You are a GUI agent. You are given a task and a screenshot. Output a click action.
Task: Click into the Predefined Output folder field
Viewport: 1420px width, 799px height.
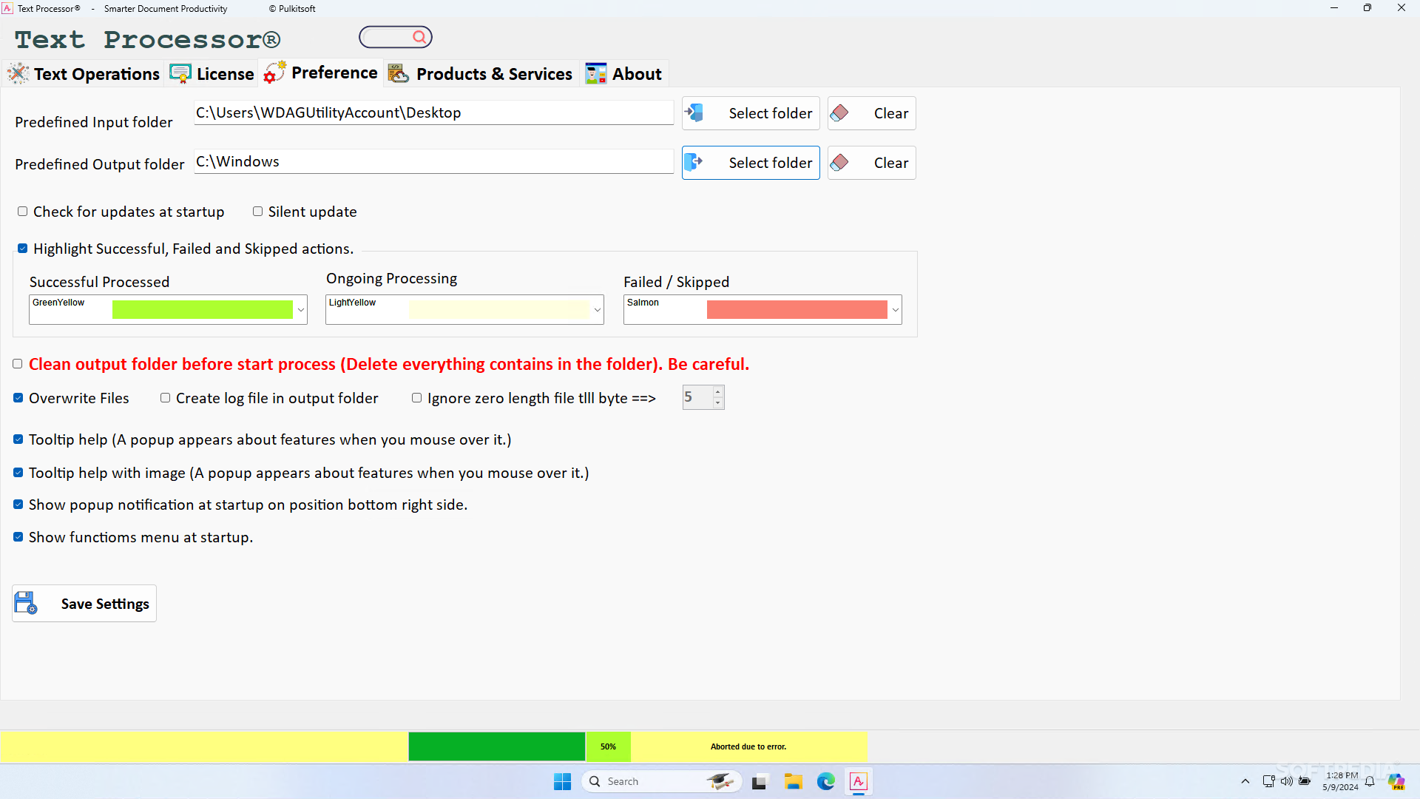click(433, 161)
